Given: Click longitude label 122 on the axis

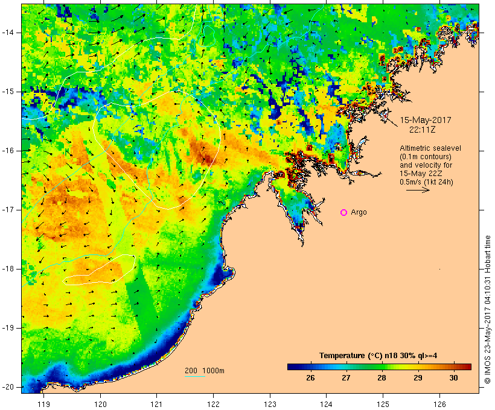Looking at the screenshot, I should pyautogui.click(x=214, y=404).
